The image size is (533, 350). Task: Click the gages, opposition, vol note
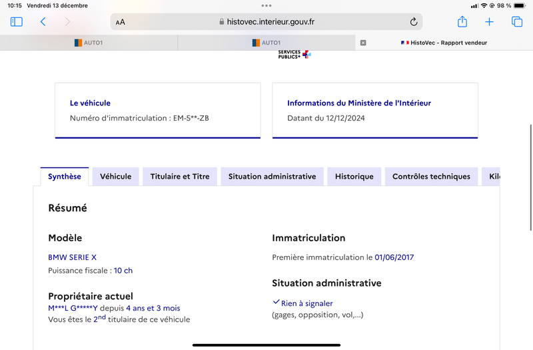(318, 315)
